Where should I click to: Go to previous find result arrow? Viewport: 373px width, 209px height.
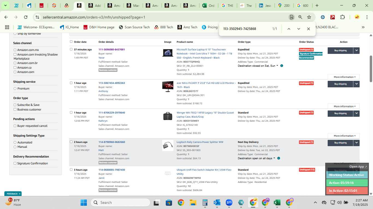point(289,29)
